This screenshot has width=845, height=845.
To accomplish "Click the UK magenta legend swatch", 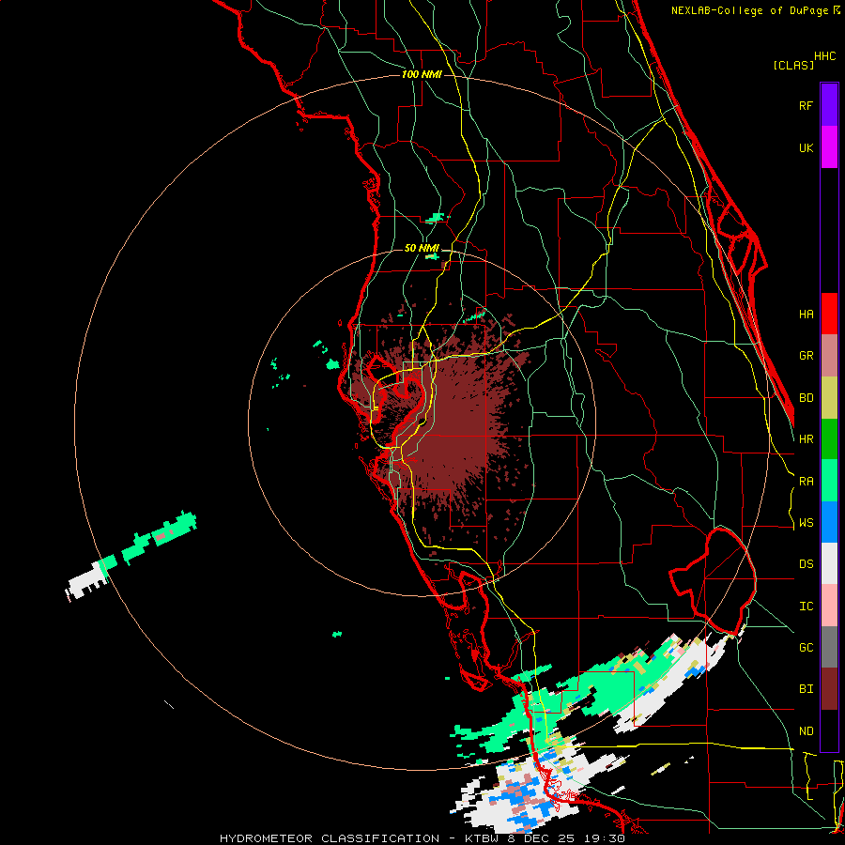I will [x=829, y=147].
